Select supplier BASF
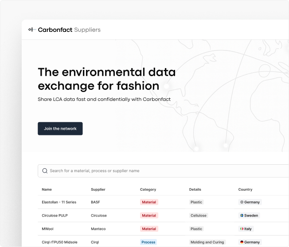The width and height of the screenshot is (289, 247). coord(95,202)
